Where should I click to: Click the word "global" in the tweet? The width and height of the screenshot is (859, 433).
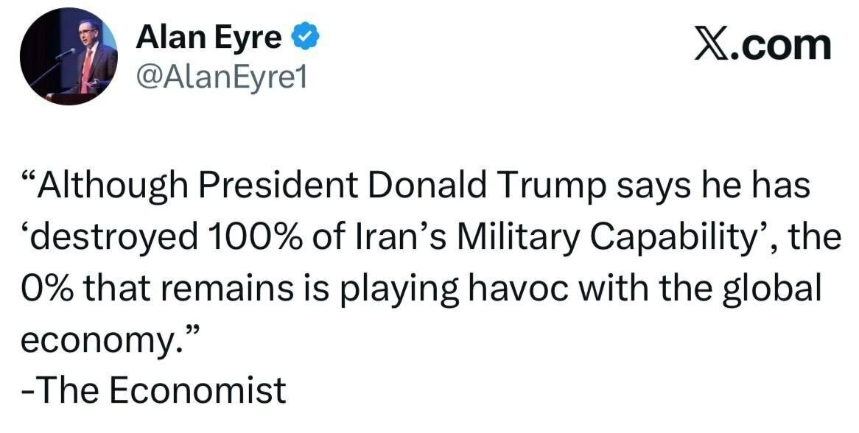point(776,289)
